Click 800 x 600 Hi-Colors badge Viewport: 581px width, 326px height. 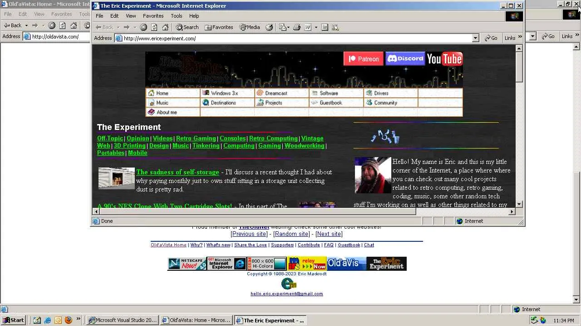(266, 264)
